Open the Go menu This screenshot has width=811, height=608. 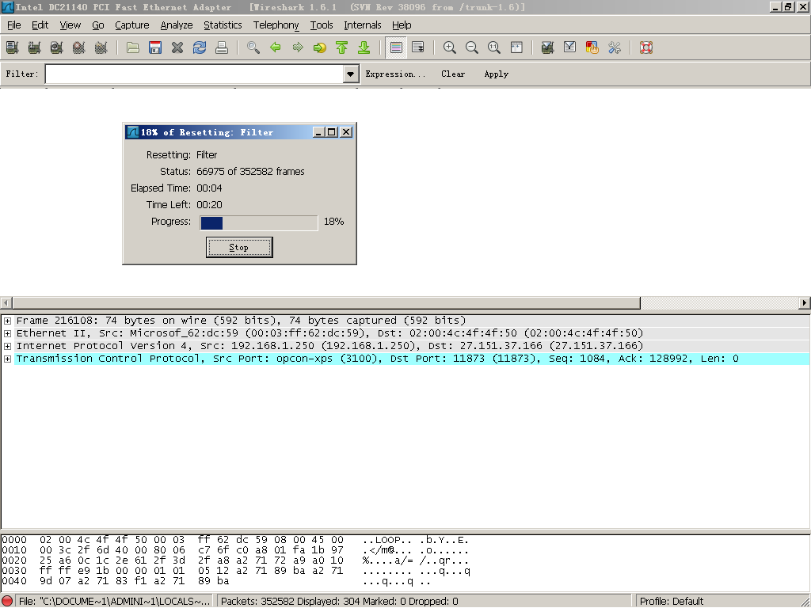[x=98, y=25]
